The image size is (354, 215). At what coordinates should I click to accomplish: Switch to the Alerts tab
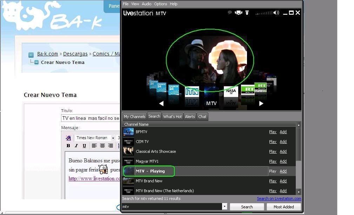190,117
